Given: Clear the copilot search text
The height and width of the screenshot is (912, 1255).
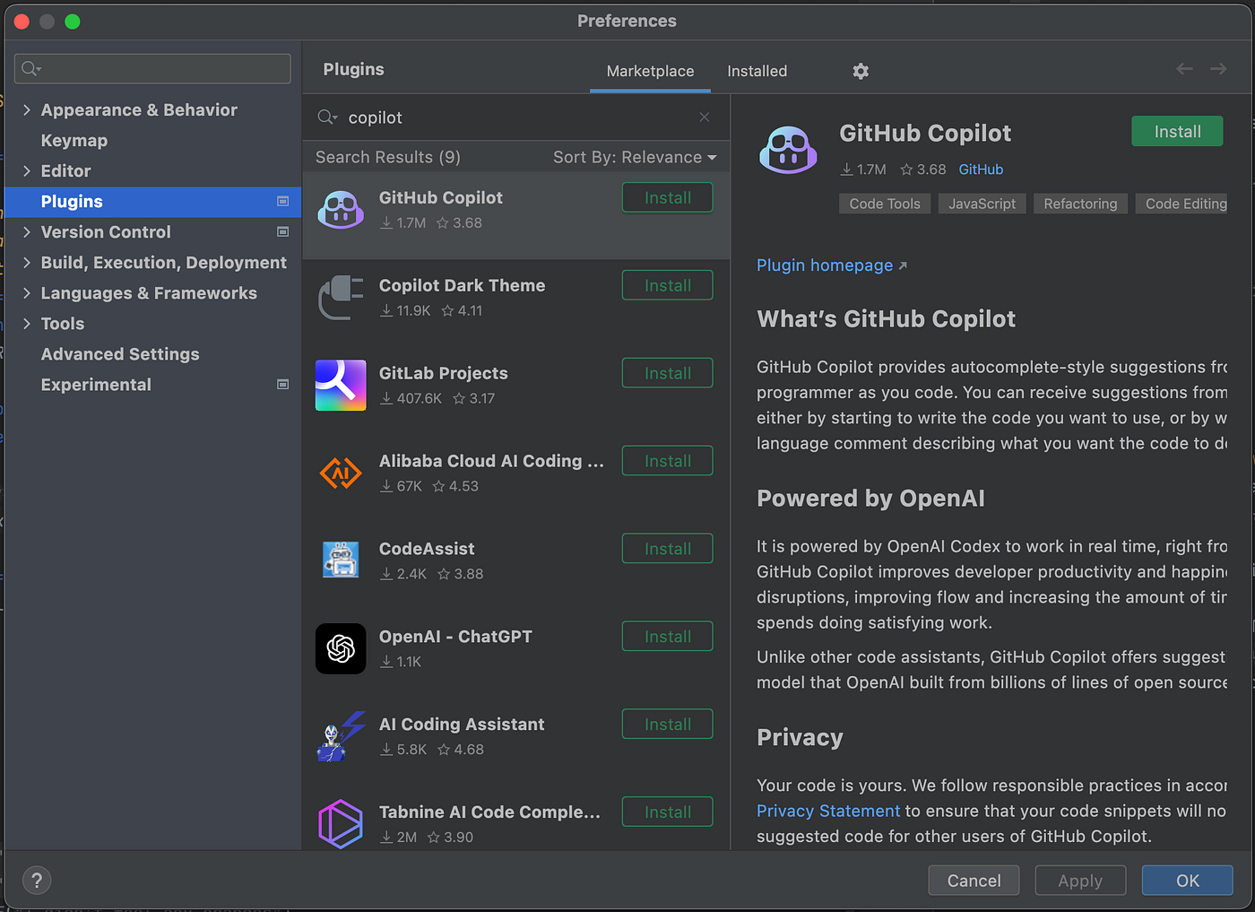Looking at the screenshot, I should click(705, 117).
